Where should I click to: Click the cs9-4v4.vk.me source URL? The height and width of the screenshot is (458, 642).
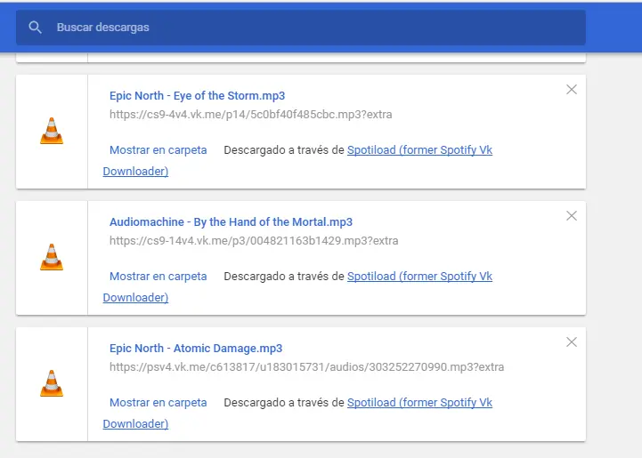pos(250,115)
